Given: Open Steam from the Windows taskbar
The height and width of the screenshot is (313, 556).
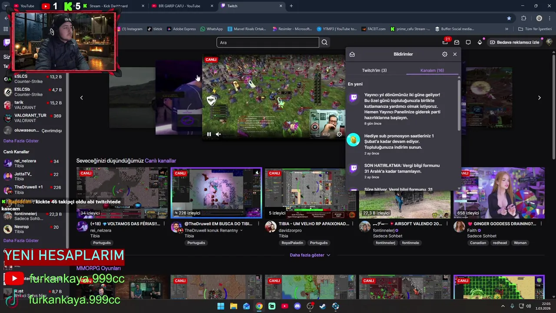Looking at the screenshot, I should click(x=323, y=306).
